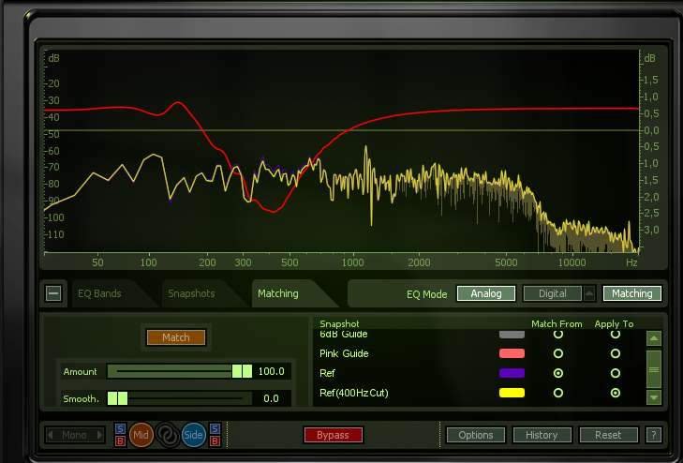Viewport: 683px width, 463px height.
Task: Select the 6dB Guide snapshot name
Action: tap(344, 335)
